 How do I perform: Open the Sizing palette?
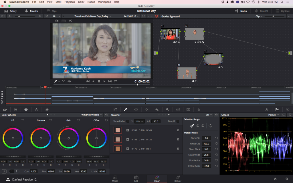coord(178,110)
